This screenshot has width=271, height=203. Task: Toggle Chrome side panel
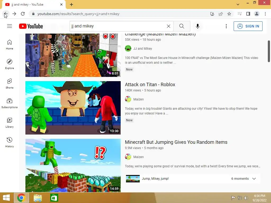248,14
